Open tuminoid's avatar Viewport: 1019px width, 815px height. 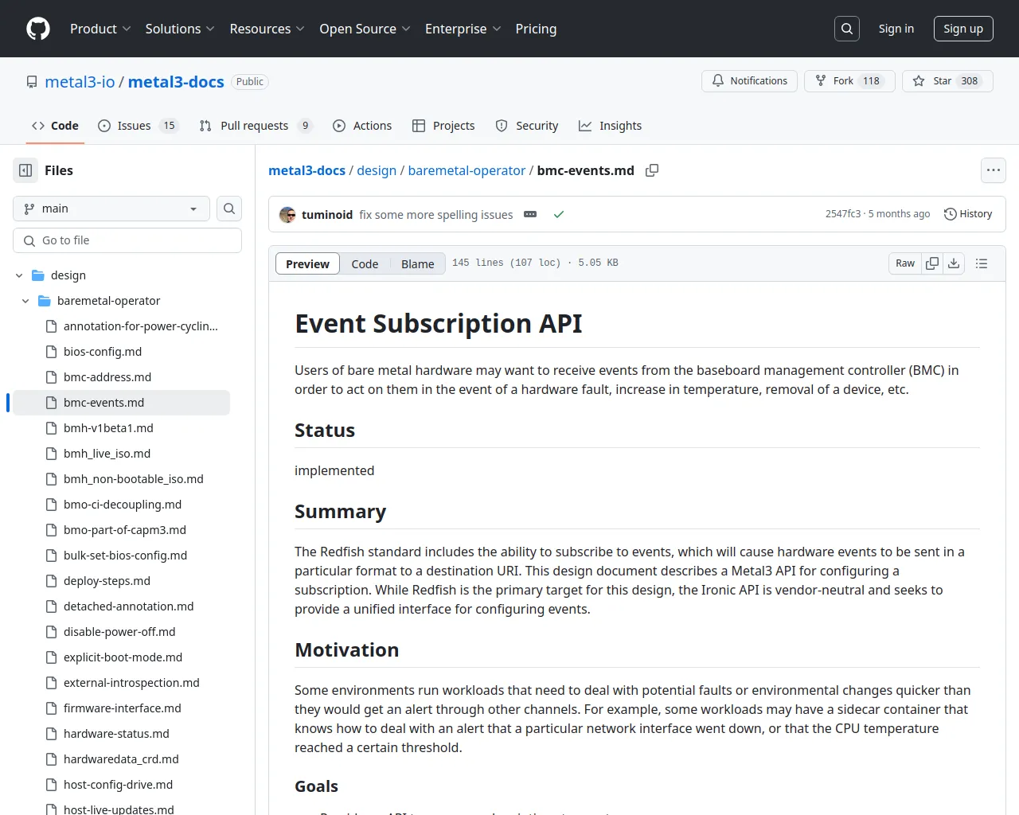pyautogui.click(x=287, y=215)
